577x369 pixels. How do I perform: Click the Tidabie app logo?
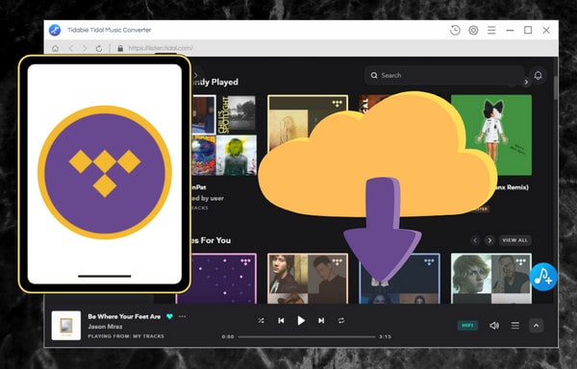pos(55,30)
